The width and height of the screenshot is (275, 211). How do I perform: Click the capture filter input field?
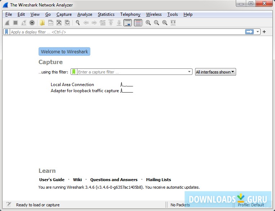click(x=132, y=72)
